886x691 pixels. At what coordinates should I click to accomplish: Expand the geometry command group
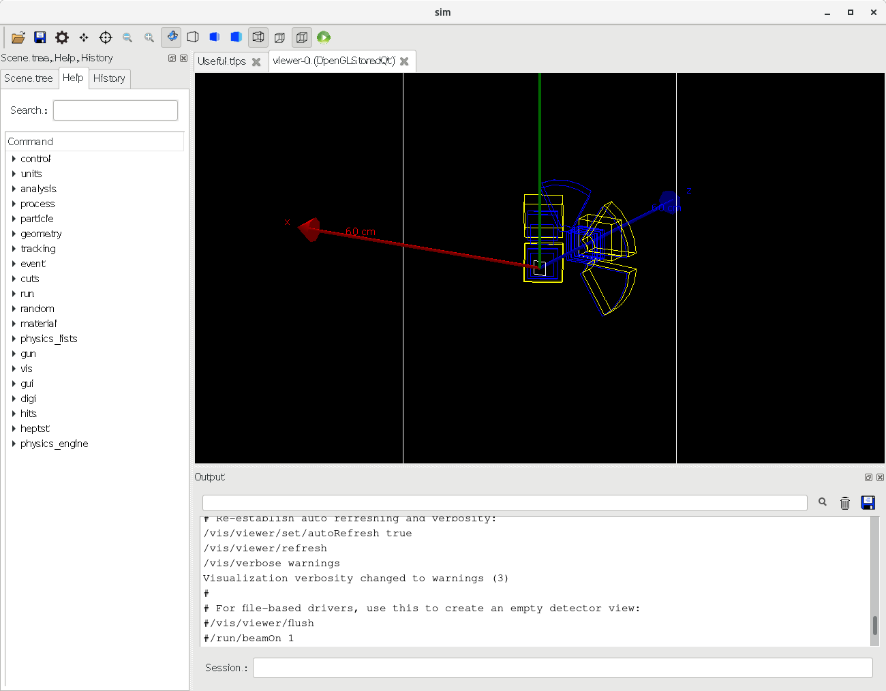tap(14, 234)
